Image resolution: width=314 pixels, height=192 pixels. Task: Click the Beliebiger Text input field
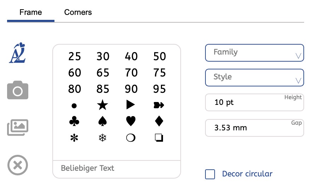pyautogui.click(x=116, y=168)
